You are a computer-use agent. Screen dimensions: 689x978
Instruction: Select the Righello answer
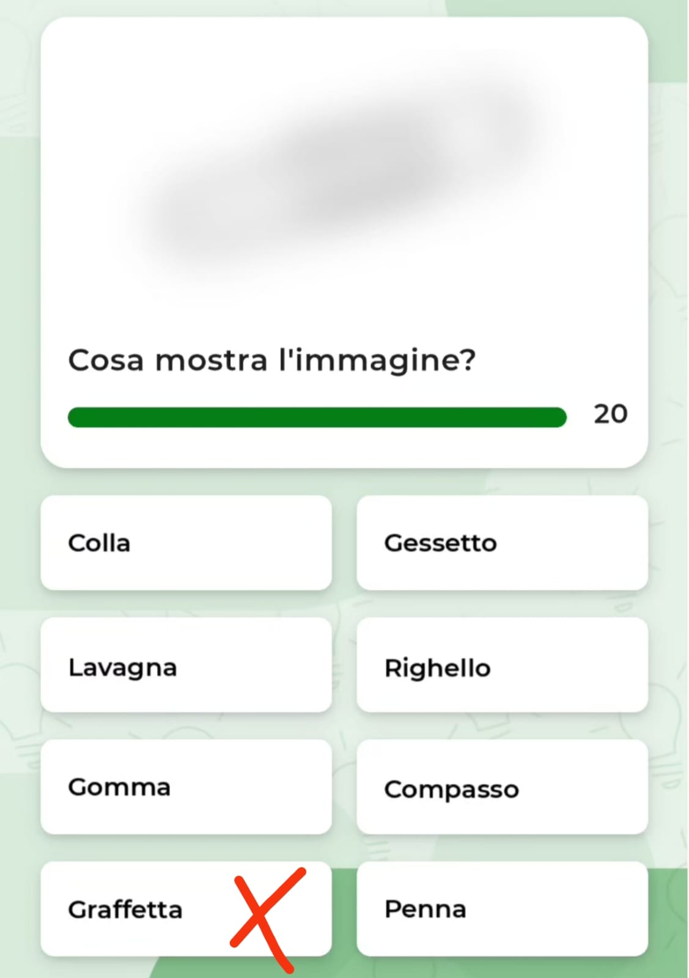click(502, 665)
